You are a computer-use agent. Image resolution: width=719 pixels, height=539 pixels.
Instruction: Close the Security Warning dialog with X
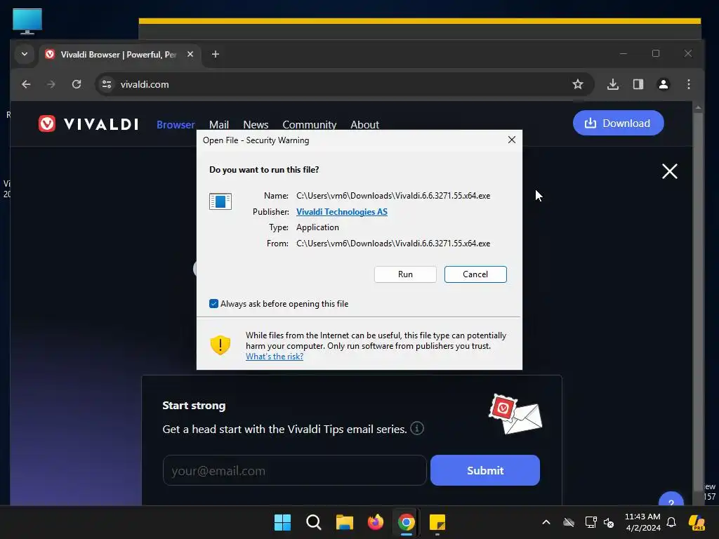click(x=512, y=140)
